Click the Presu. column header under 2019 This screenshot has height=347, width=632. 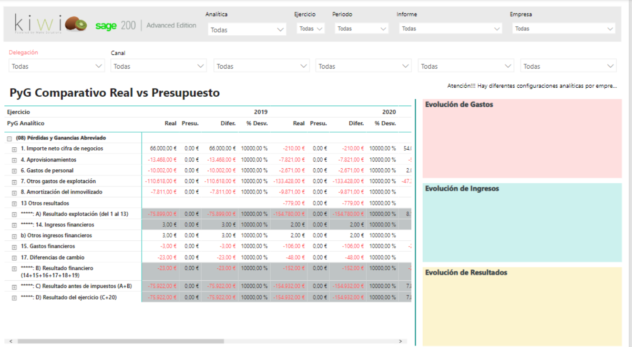pos(190,123)
